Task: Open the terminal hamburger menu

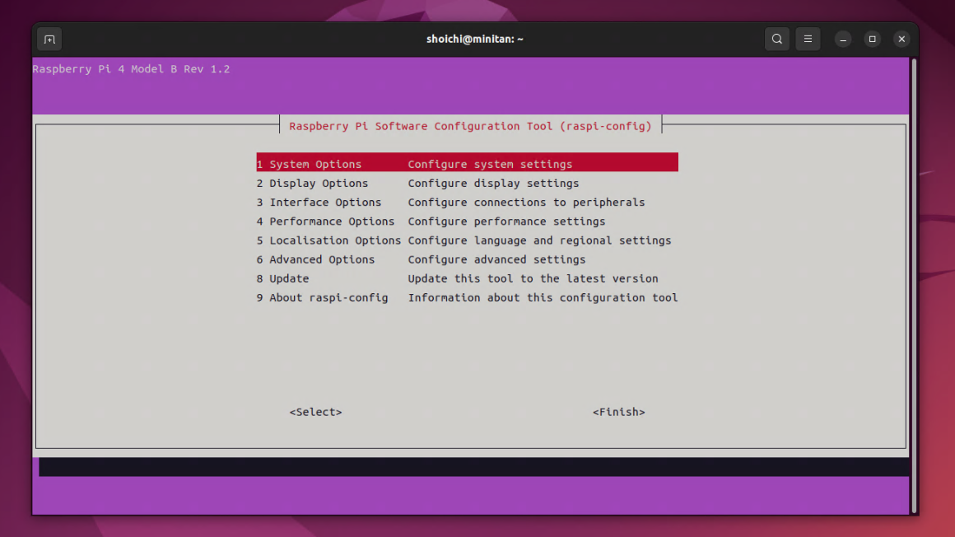Action: coord(808,39)
